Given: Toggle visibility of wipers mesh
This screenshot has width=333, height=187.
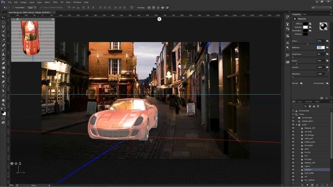Looking at the screenshot, I should [293, 166].
